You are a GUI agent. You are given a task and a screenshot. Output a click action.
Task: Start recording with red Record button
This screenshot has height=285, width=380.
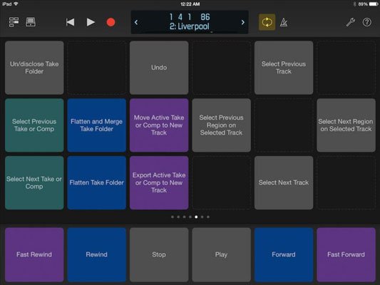point(111,22)
